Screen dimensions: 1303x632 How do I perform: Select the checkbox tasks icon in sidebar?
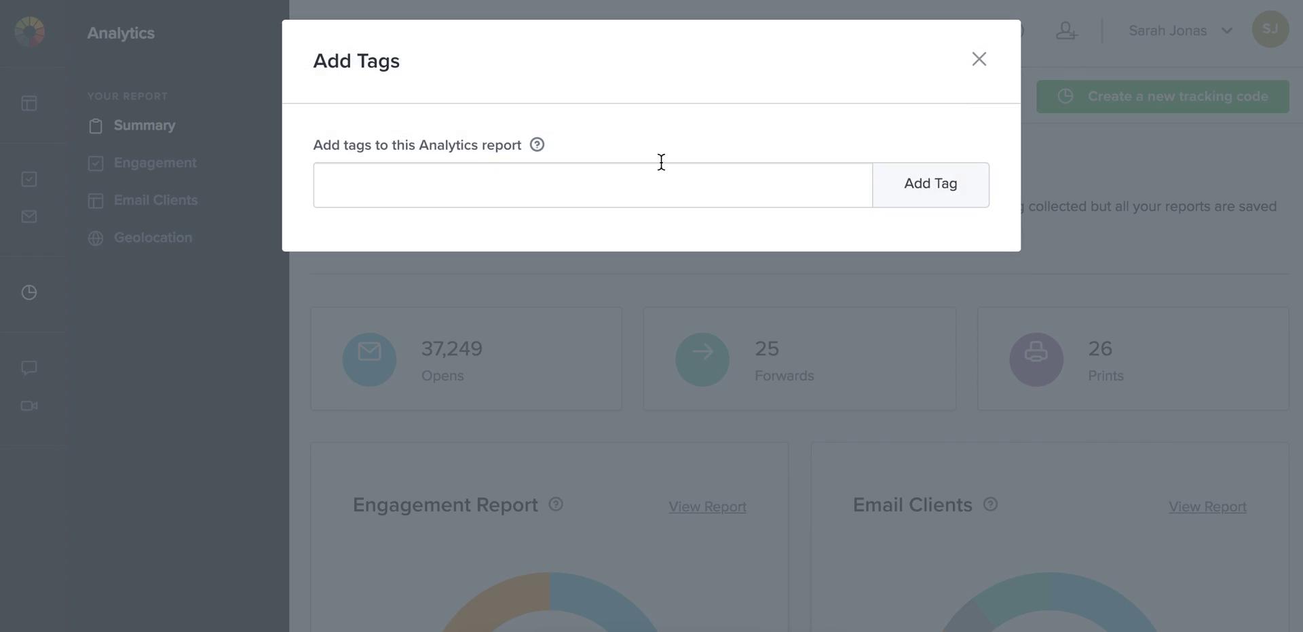pos(29,178)
